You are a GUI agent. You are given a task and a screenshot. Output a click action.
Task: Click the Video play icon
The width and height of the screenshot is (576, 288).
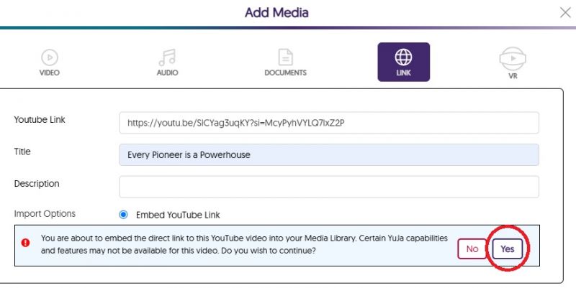pyautogui.click(x=49, y=57)
